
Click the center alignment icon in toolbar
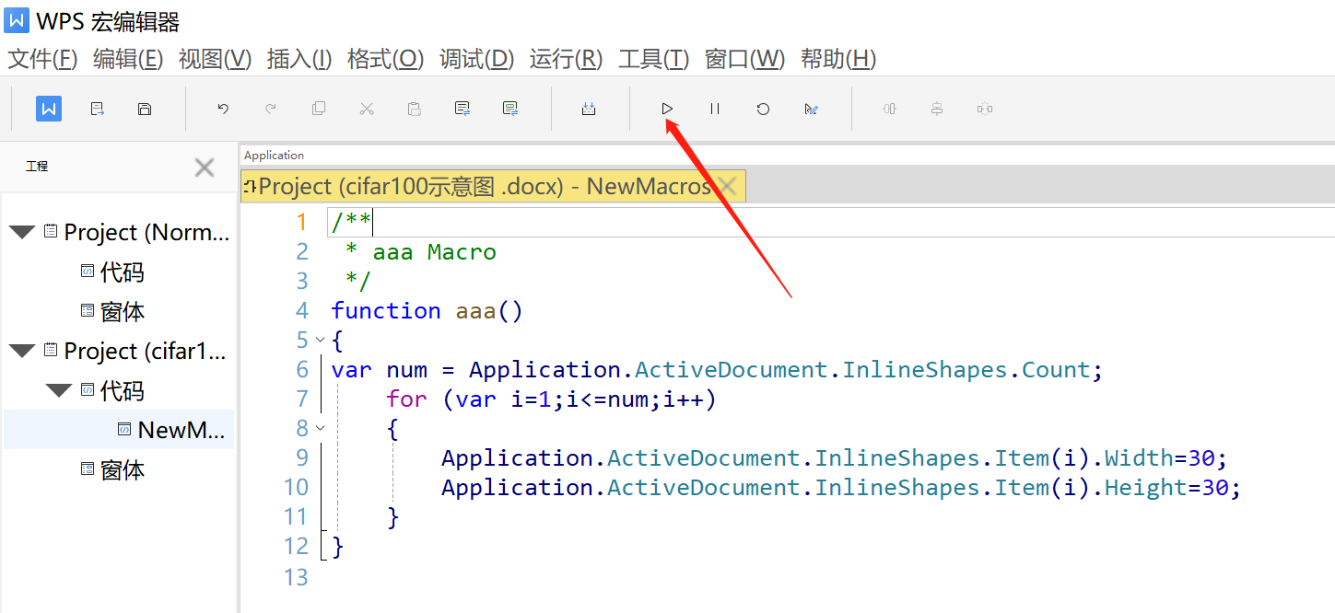point(937,109)
